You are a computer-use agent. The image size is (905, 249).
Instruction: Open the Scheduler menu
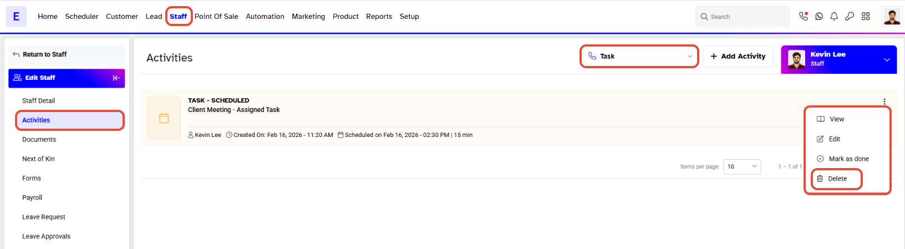click(x=82, y=17)
